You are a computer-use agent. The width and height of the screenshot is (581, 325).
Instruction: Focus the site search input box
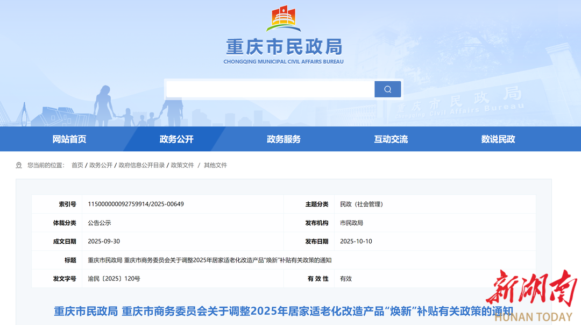(270, 89)
